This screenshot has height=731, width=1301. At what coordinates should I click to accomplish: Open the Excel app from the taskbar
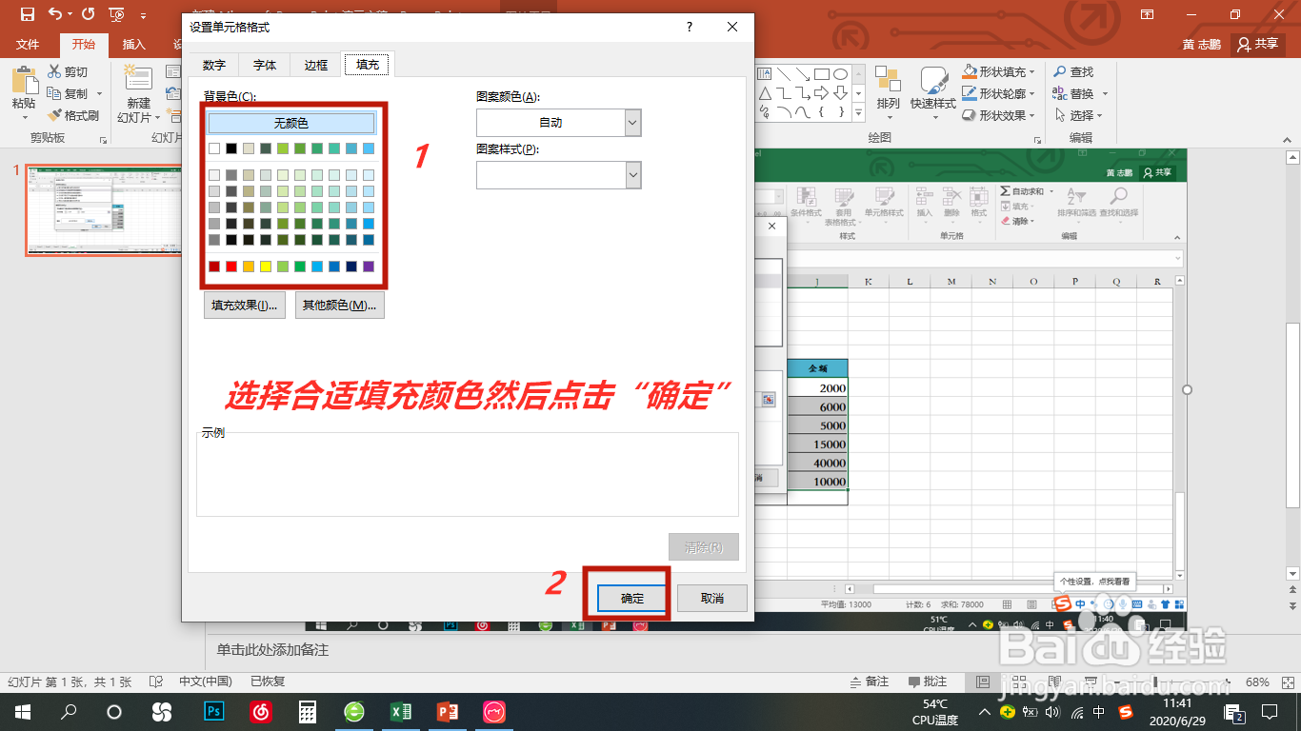click(401, 712)
